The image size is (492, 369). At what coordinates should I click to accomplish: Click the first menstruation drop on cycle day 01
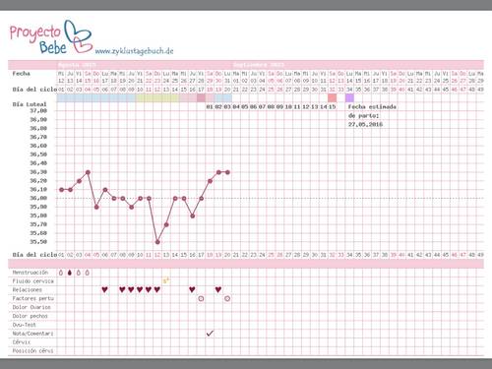pyautogui.click(x=61, y=273)
